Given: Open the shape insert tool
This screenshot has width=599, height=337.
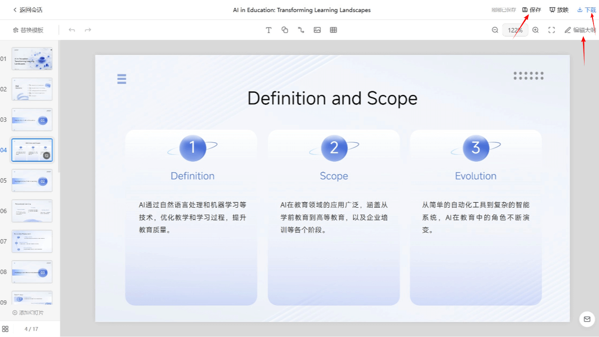Looking at the screenshot, I should [285, 30].
